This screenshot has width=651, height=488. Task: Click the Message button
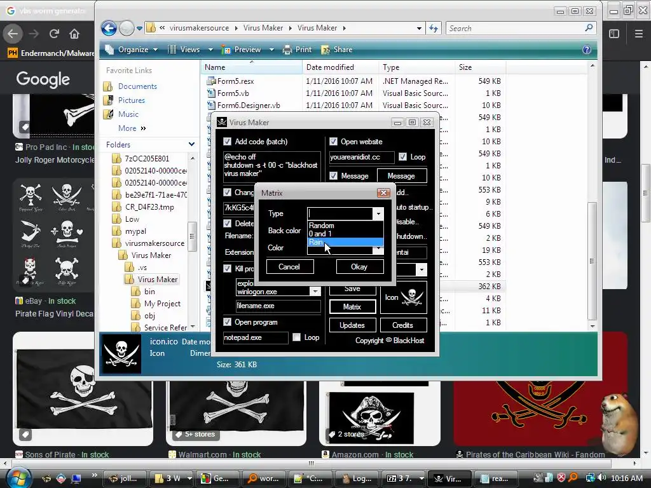click(x=402, y=176)
